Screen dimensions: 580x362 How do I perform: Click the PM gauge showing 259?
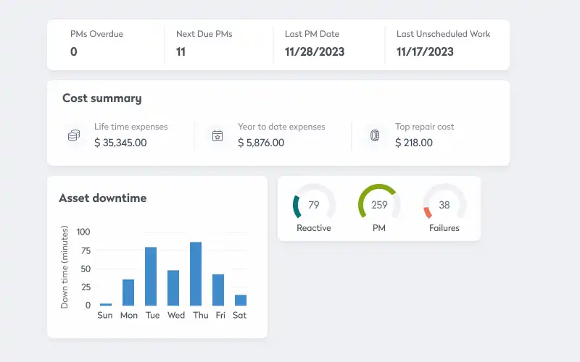tap(378, 206)
